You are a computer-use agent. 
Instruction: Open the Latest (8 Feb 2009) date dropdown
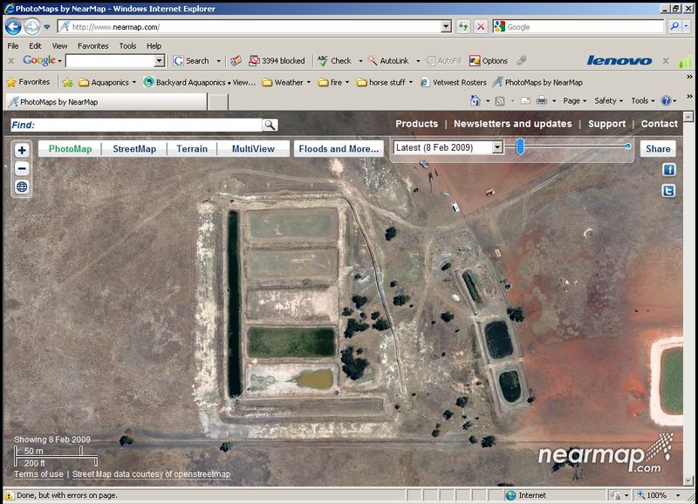coord(497,147)
